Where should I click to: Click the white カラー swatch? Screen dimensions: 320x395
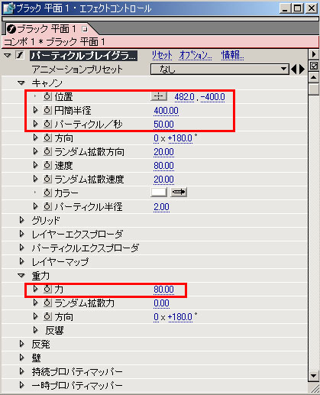click(x=159, y=192)
